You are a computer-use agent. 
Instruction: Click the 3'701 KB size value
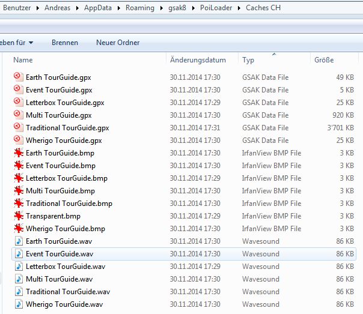tap(341, 128)
